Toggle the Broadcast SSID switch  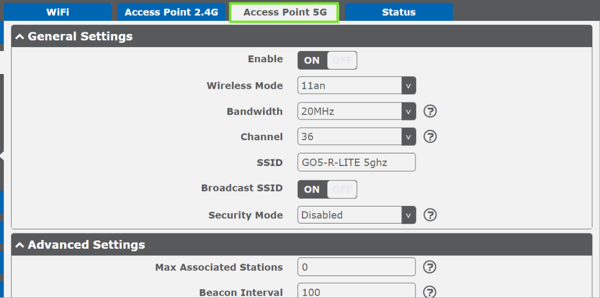click(327, 190)
